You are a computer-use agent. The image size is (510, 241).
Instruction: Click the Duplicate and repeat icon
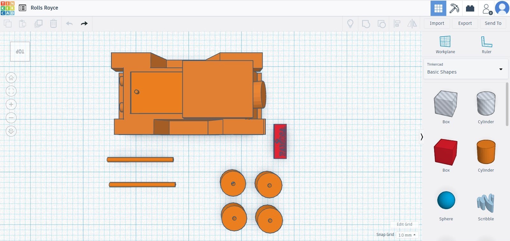[38, 24]
